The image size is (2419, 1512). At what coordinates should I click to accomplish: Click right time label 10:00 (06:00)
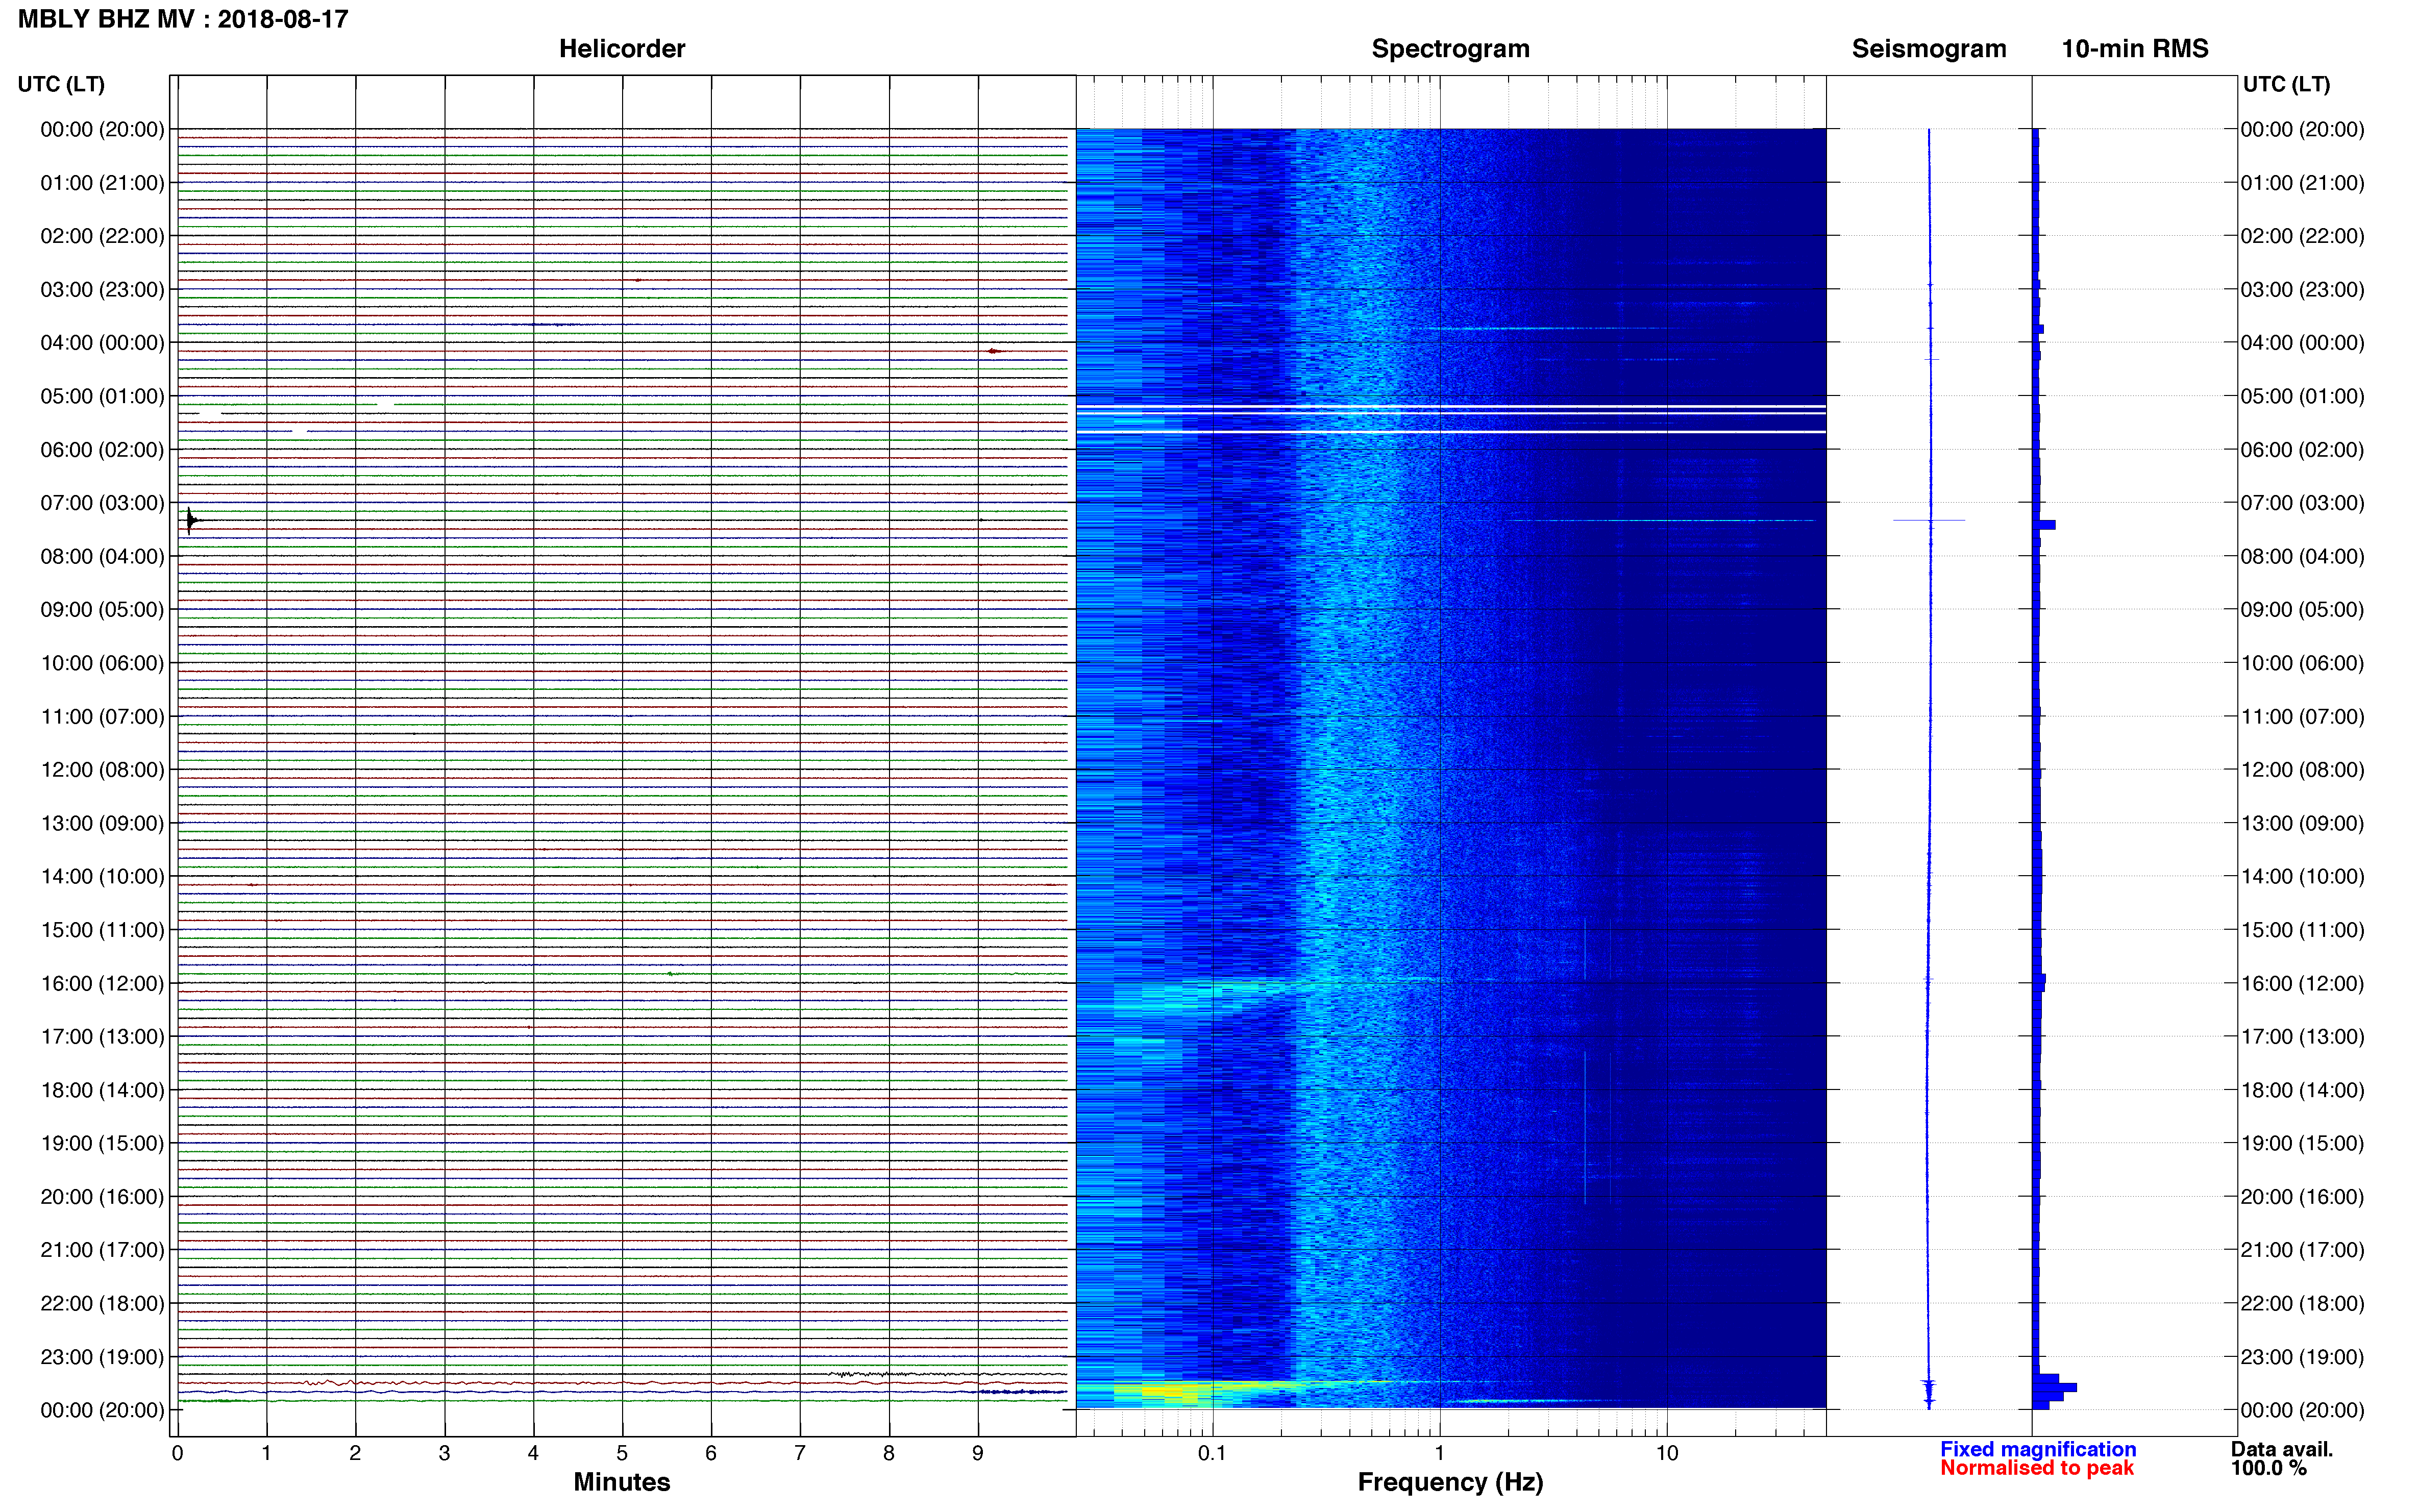[2302, 663]
